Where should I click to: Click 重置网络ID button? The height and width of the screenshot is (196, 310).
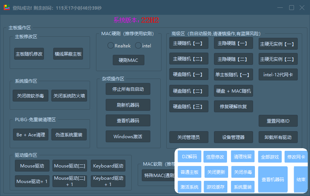click(278, 121)
